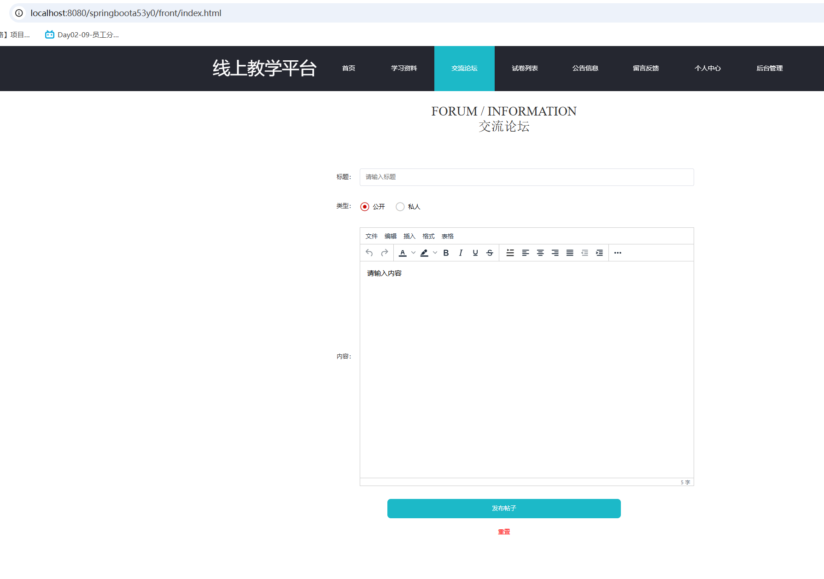The image size is (824, 579).
Task: Apply background highlight color icon
Action: point(424,253)
